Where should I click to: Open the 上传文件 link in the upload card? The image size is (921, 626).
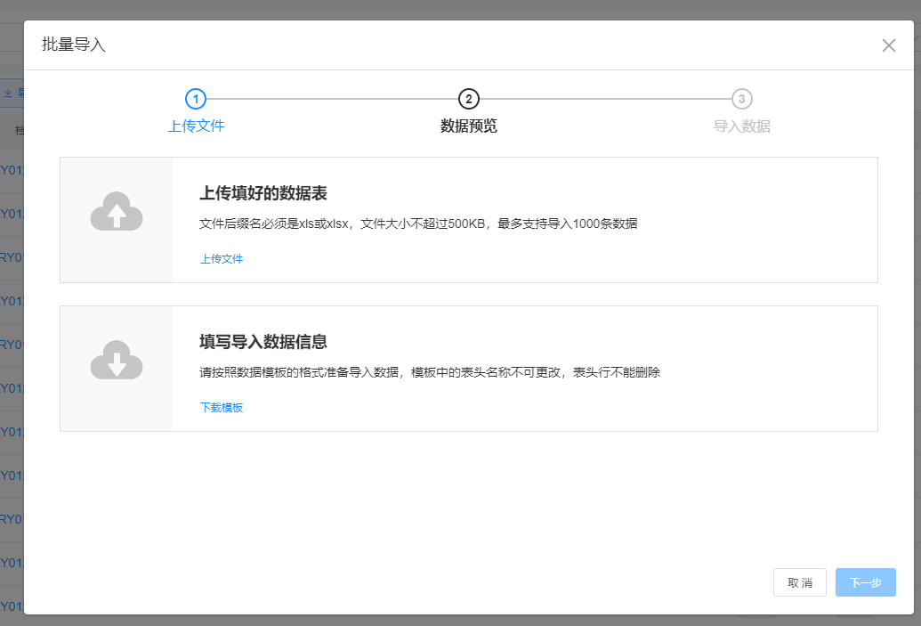(x=222, y=259)
